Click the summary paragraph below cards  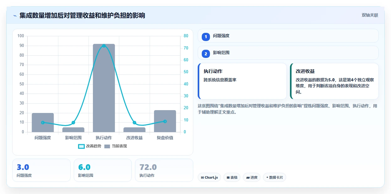pos(287,109)
